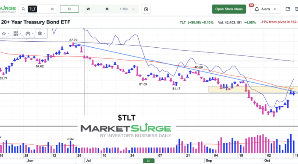The height and width of the screenshot is (164, 298).
Task: Click the 83.60 high price label
Action: [x=199, y=67]
